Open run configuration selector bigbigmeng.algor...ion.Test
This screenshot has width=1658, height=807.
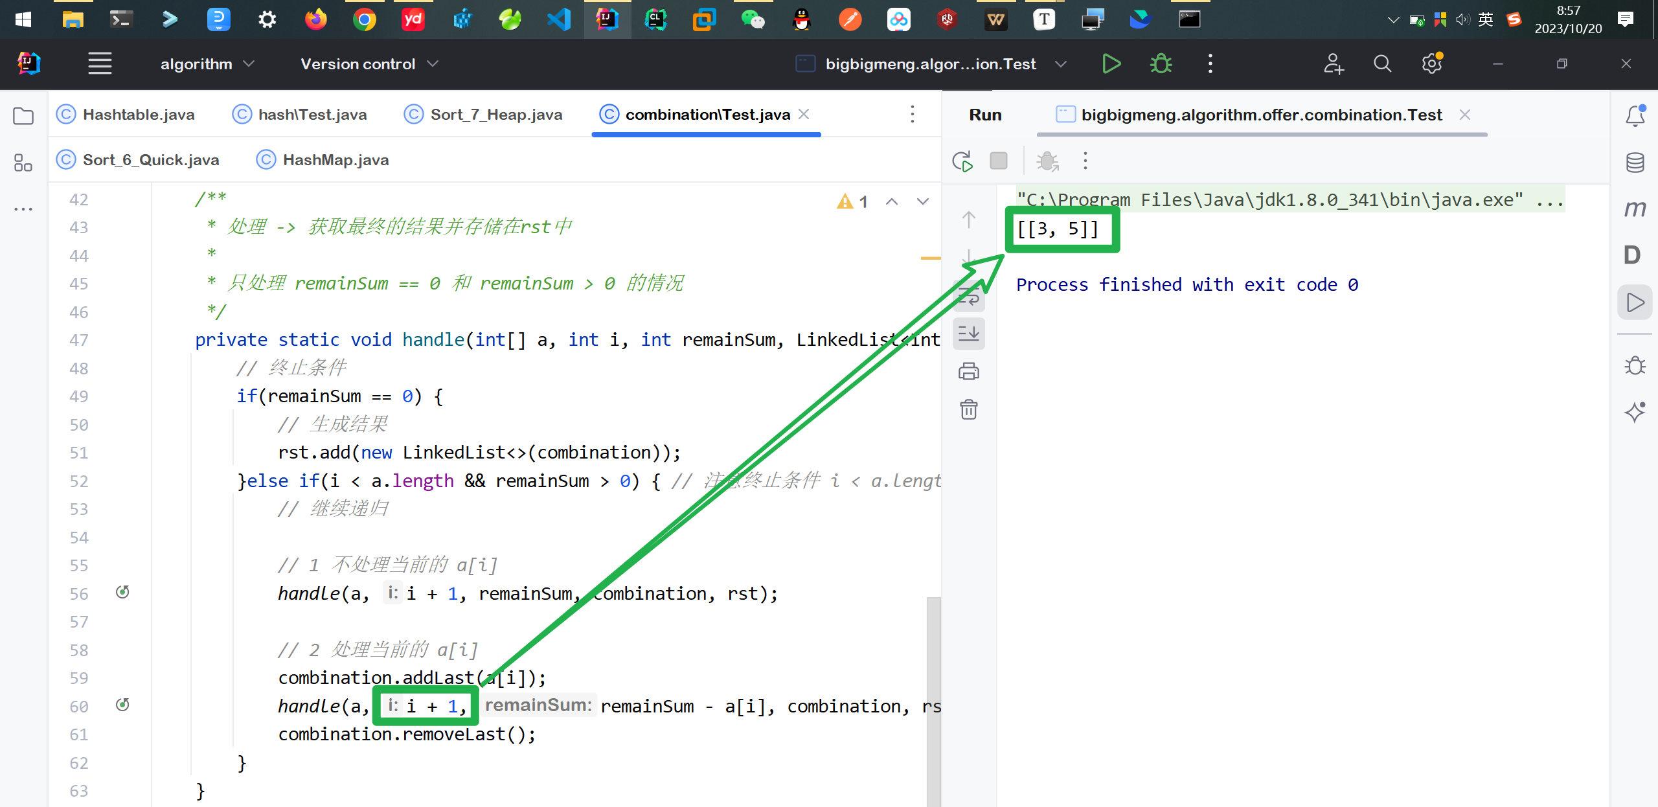[x=931, y=63]
